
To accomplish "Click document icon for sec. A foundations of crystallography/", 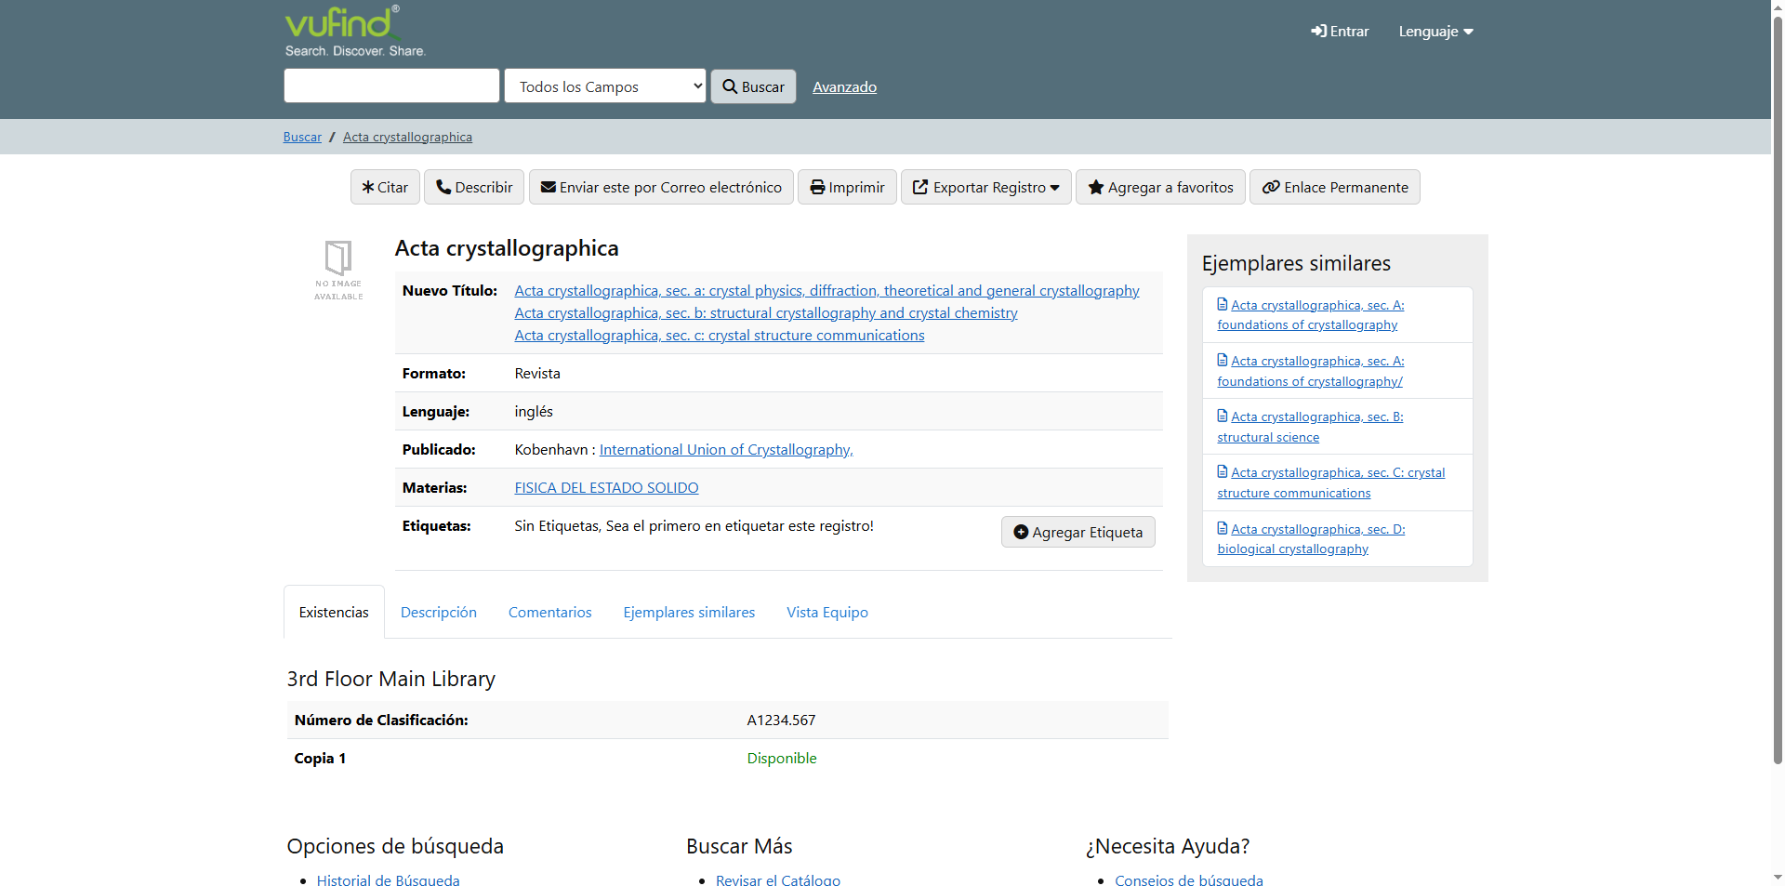I will tap(1223, 360).
